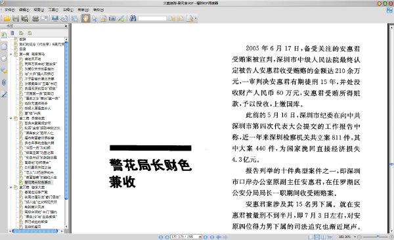The width and height of the screenshot is (394, 240).
Task: Go to previous page button
Action: pyautogui.click(x=167, y=237)
